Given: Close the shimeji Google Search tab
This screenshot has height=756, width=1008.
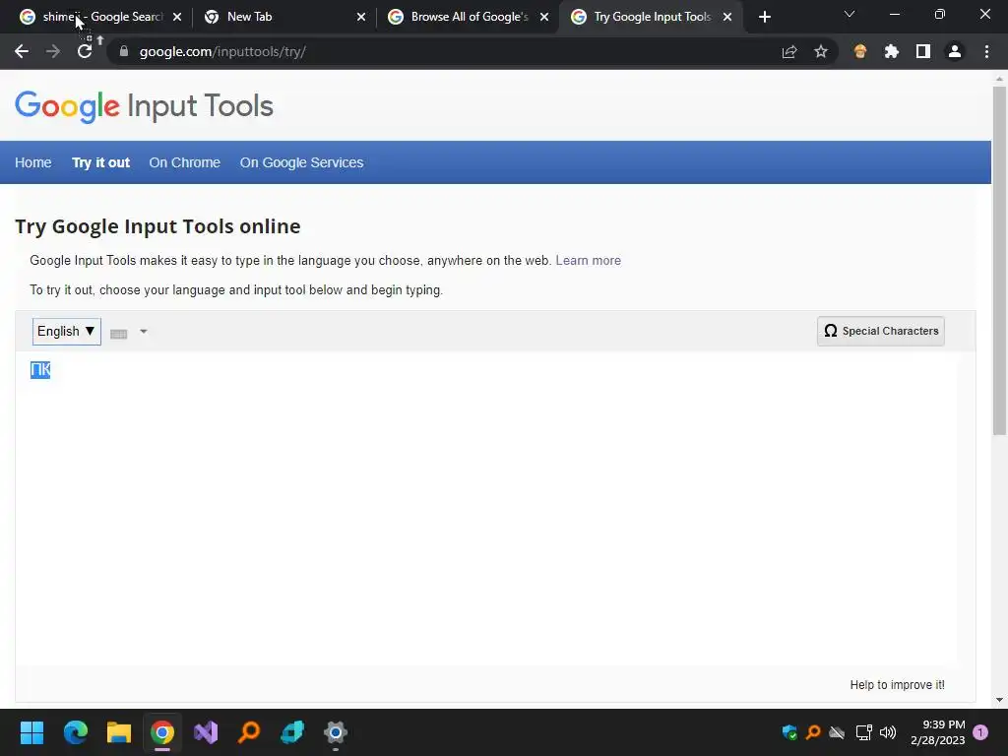Looking at the screenshot, I should pyautogui.click(x=177, y=17).
